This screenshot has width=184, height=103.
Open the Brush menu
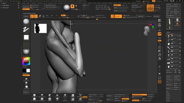28,3
